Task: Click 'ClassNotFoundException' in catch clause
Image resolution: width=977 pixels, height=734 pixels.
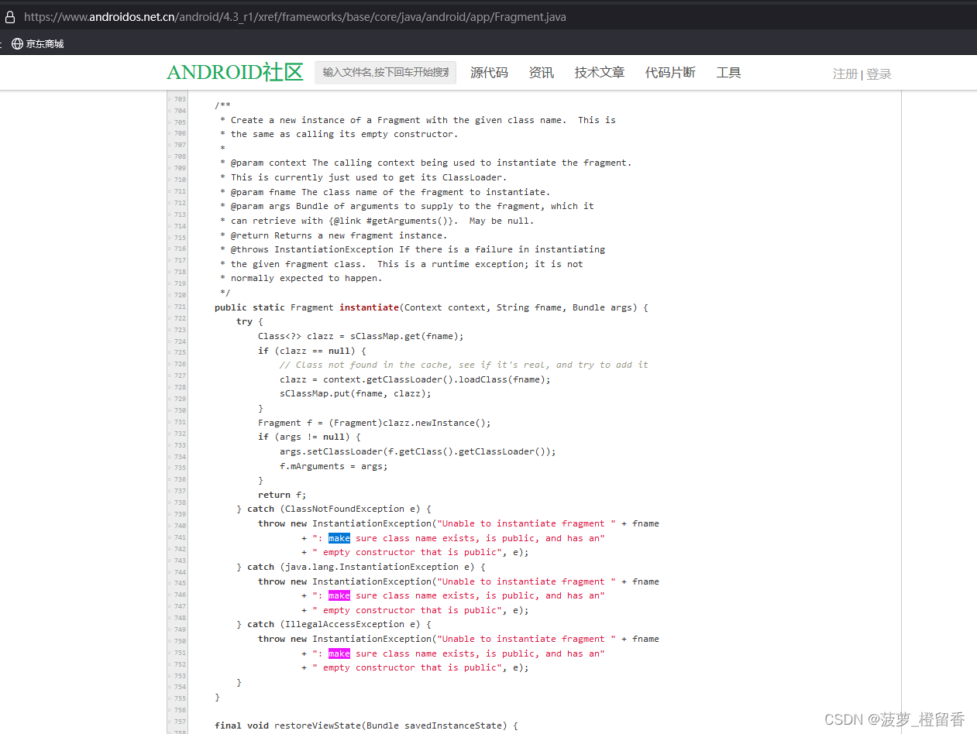Action: (345, 509)
